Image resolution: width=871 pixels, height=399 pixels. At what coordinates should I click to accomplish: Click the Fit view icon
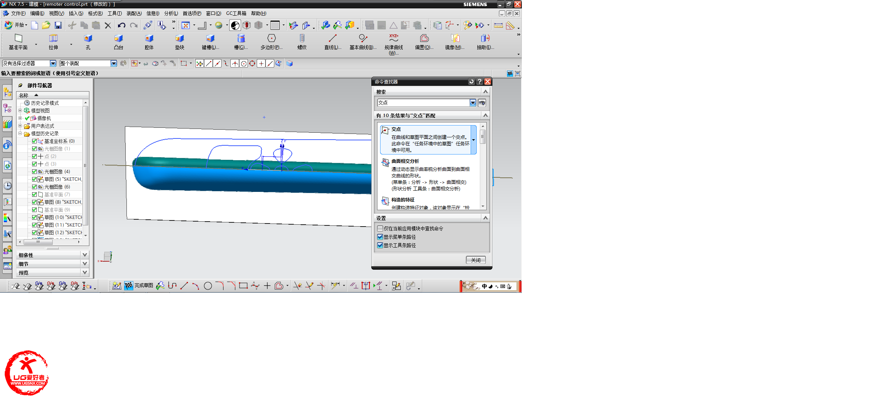click(186, 25)
